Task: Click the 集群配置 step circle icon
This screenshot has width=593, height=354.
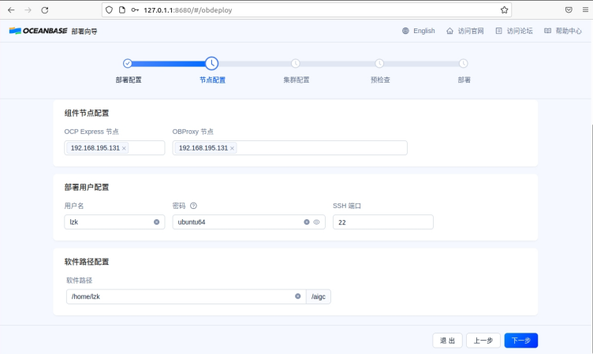Action: pos(296,63)
